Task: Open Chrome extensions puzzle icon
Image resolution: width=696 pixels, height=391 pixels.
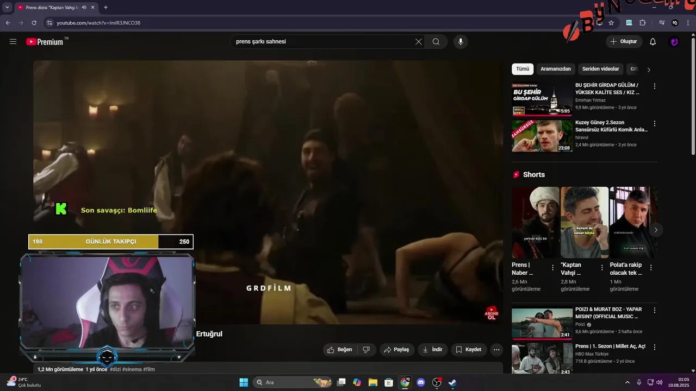Action: pos(643,23)
